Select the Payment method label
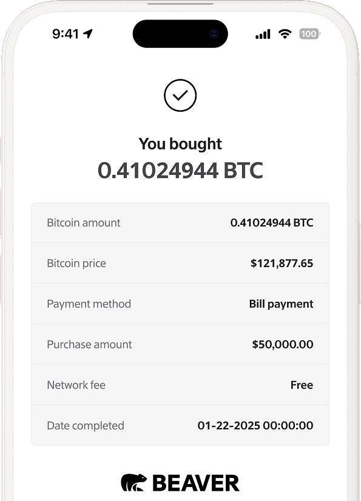 pos(89,304)
